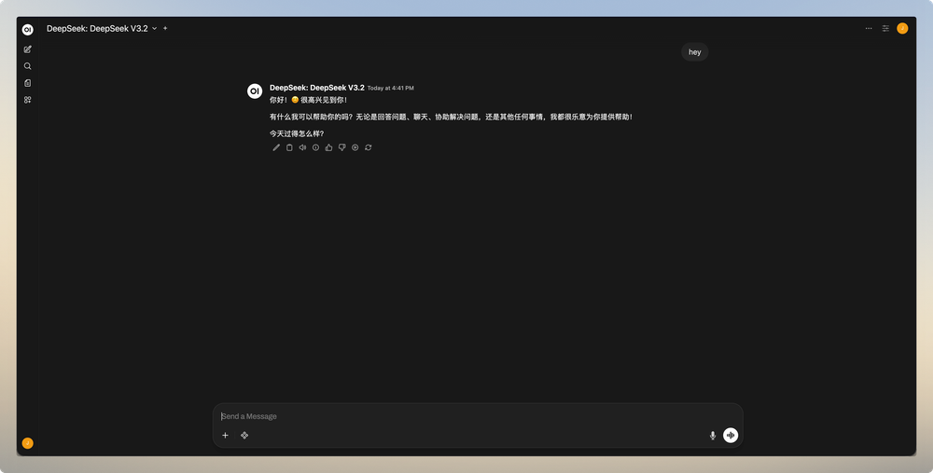Copy the DeepSeek response to the clipboard
Screen dimensions: 933x473
pos(289,147)
